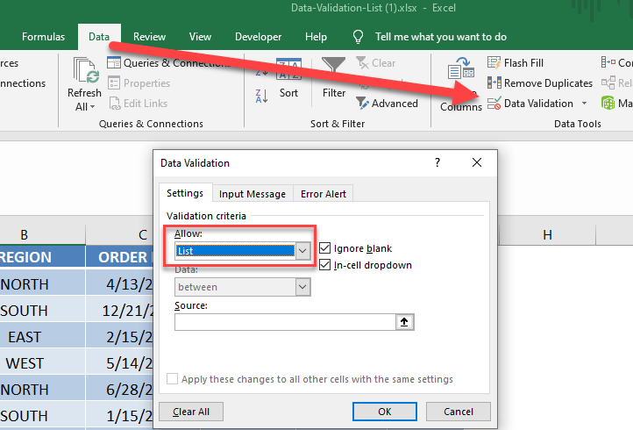Screen dimensions: 633x430
Task: Click the Cancel button
Action: coord(459,412)
